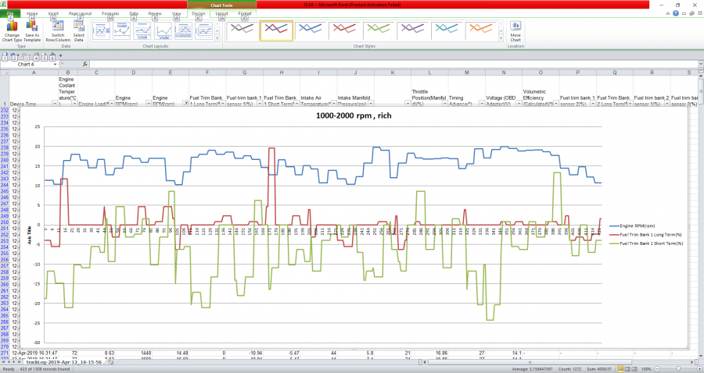Select the tracklog worksheet tab
Viewport: 704px width, 373px height.
tap(65, 362)
